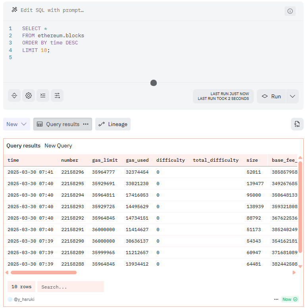The width and height of the screenshot is (306, 308).
Task: Click the scroll up arrow beside table
Action: pyautogui.click(x=300, y=157)
